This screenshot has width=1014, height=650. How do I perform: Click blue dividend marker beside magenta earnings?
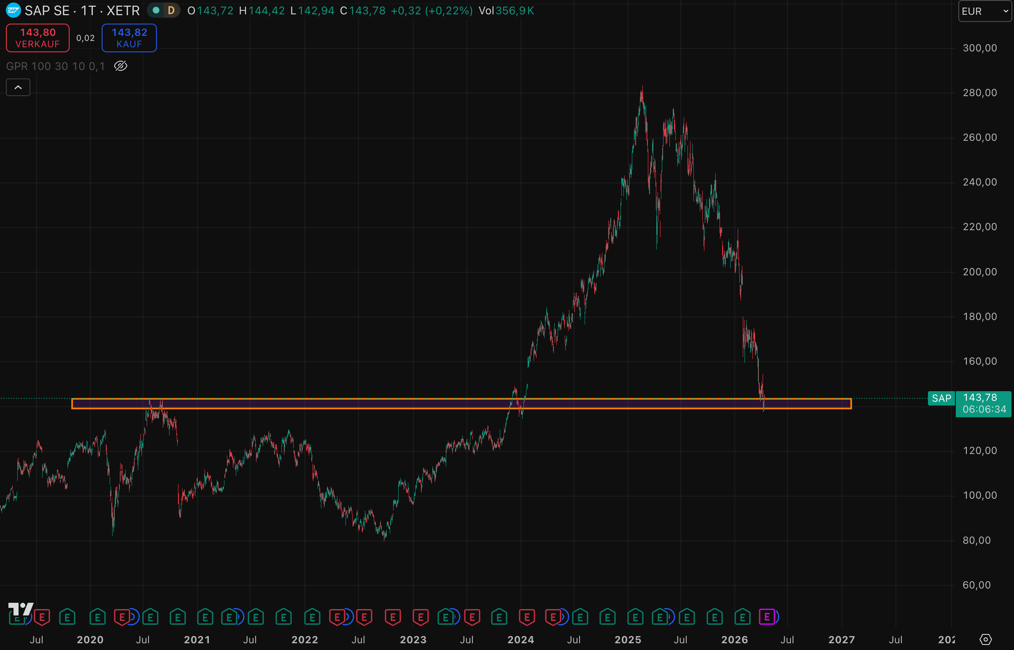[x=777, y=617]
